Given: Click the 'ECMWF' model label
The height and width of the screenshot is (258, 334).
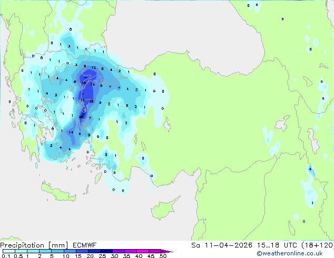Looking at the screenshot, I should click(x=85, y=245).
